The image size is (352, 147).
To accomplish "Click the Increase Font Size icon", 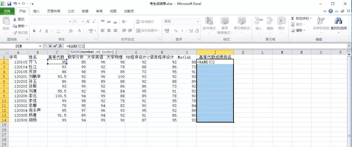I will (88, 22).
